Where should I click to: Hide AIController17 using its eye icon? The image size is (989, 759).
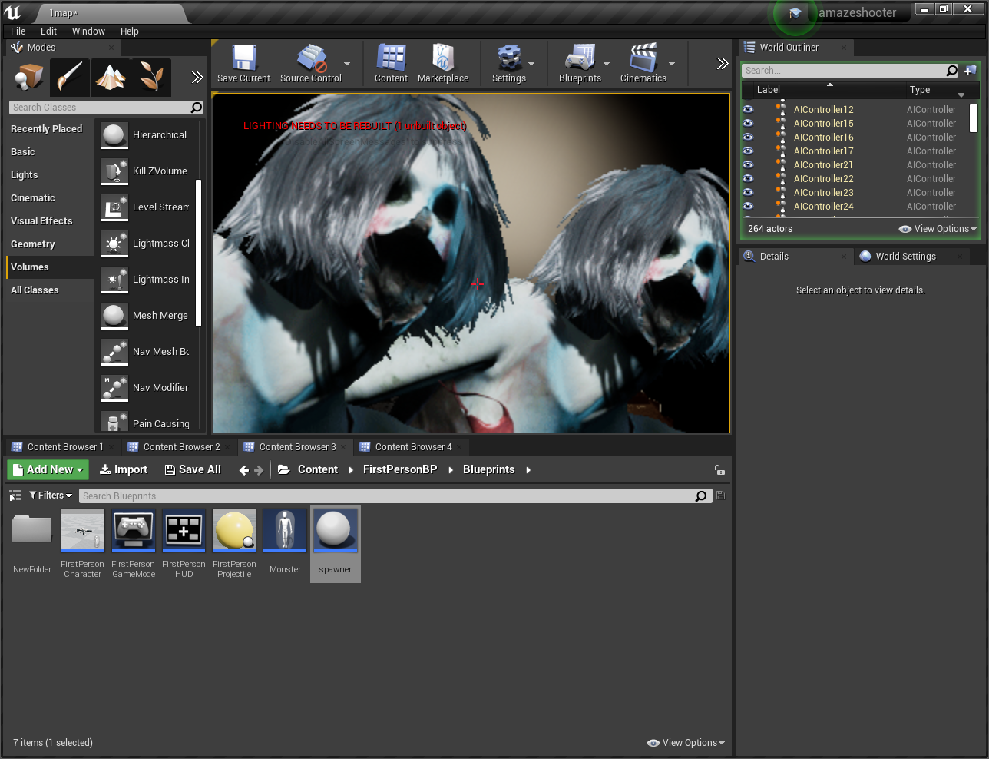click(x=749, y=151)
